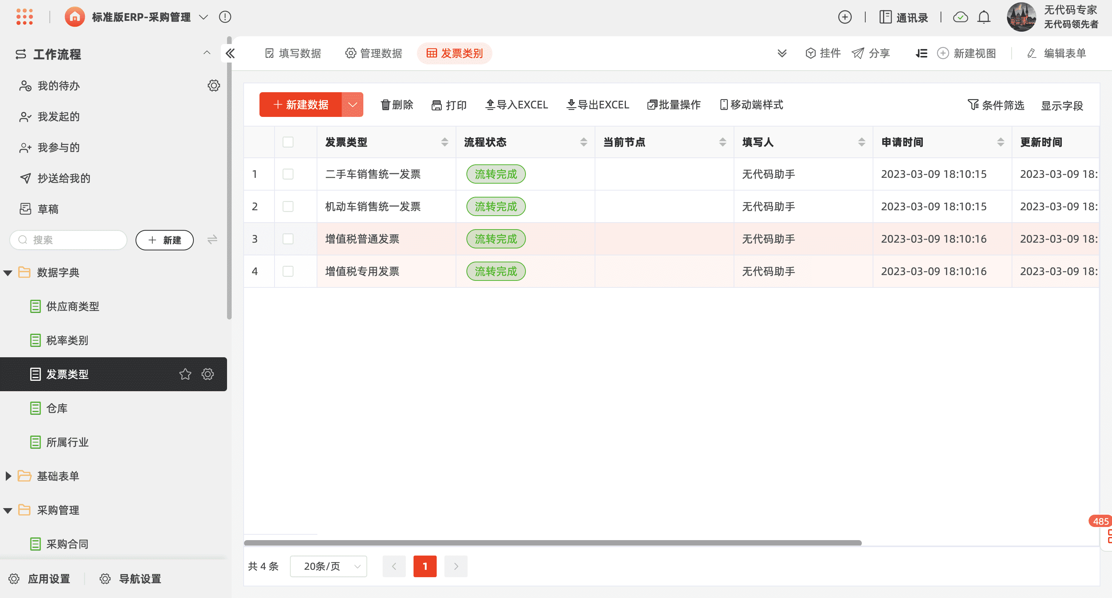Click the cloud sync status icon

tap(960, 17)
